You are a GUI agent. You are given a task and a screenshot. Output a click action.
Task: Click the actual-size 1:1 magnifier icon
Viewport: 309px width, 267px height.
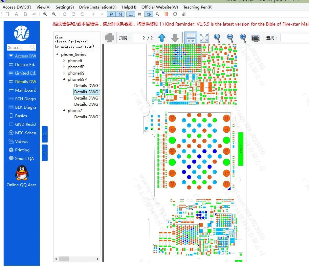tap(217, 38)
